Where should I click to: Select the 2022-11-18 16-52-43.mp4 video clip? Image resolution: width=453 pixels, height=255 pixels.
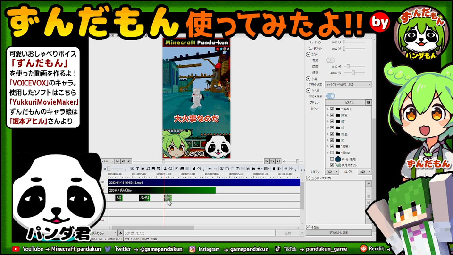pos(204,183)
